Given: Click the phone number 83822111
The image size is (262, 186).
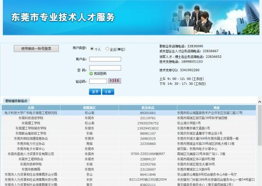Looking at the screenshot, I should (148, 185).
